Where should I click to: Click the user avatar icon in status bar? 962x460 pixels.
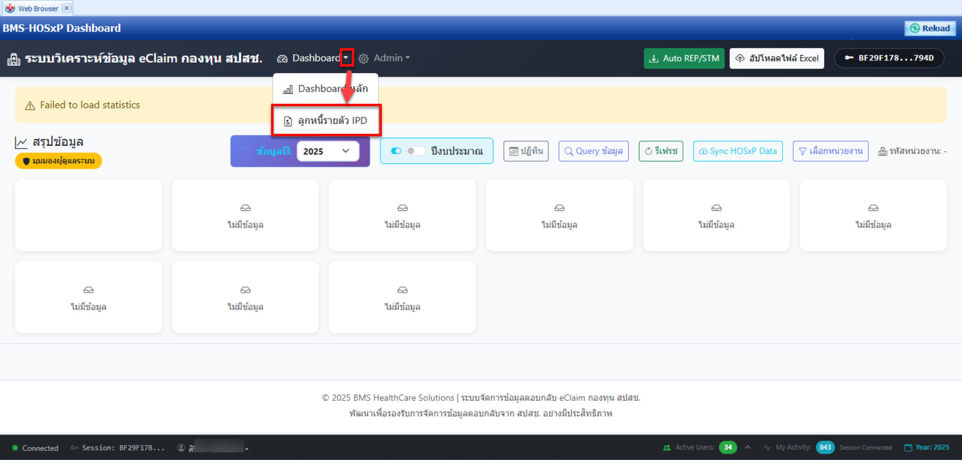pos(181,447)
